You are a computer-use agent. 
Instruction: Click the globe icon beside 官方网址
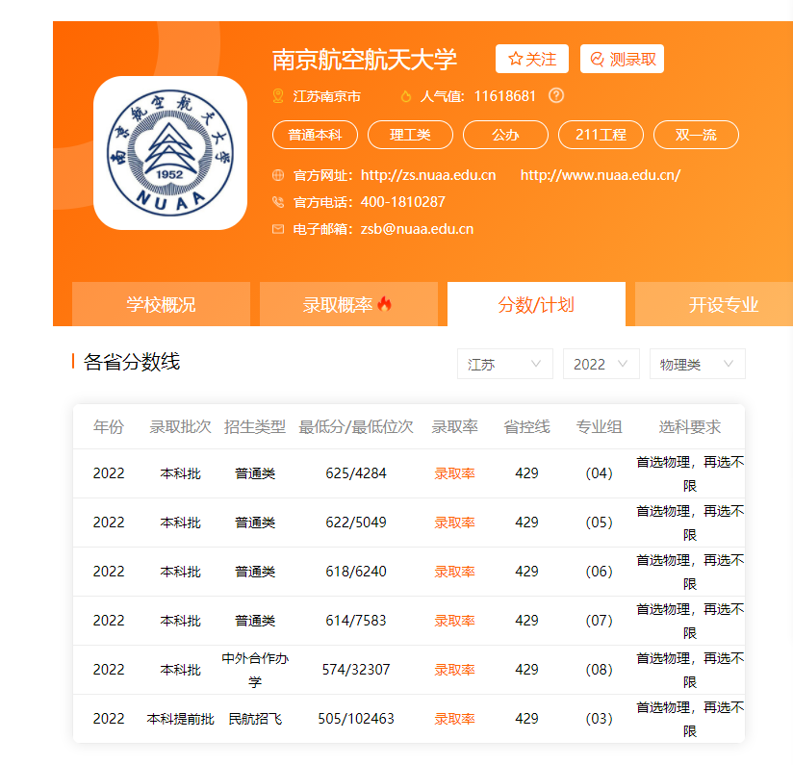(x=278, y=175)
